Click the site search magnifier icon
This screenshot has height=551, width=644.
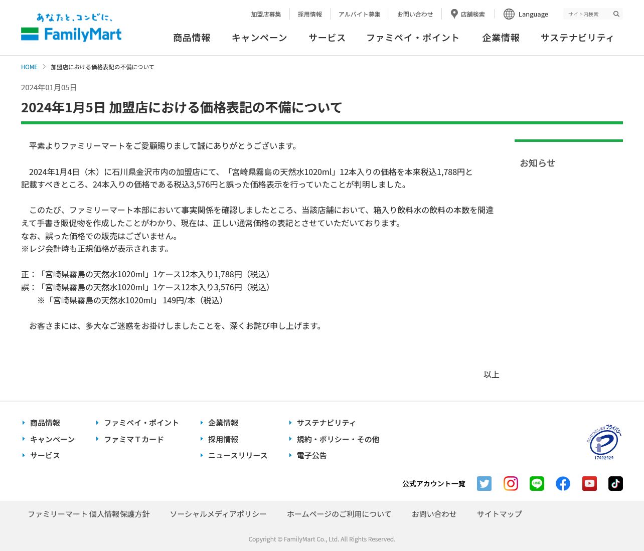pos(616,14)
